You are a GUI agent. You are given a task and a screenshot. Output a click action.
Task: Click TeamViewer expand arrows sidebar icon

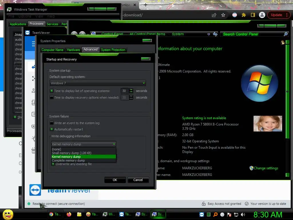click(x=33, y=78)
